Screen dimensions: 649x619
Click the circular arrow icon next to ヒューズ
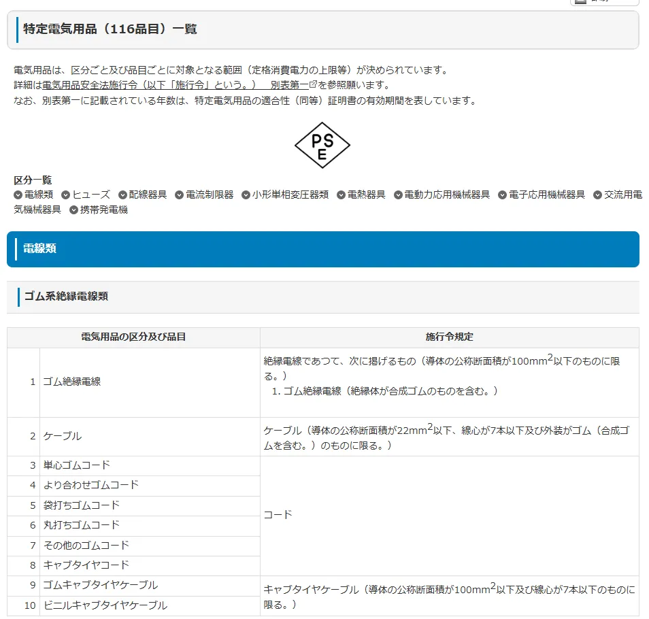click(x=65, y=194)
